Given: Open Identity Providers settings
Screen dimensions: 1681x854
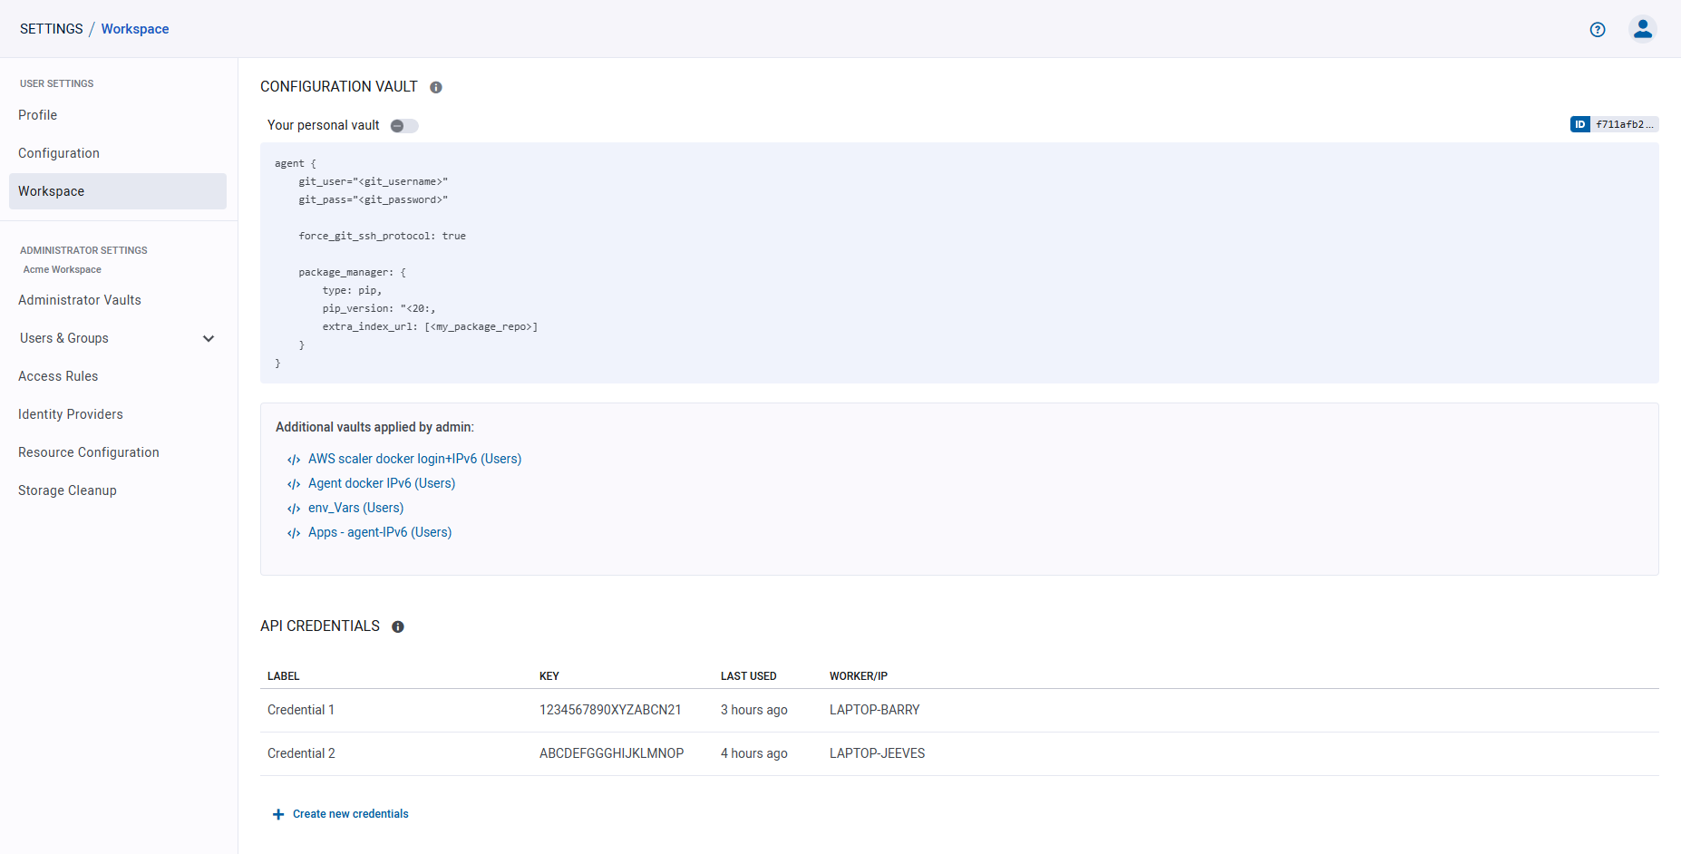Looking at the screenshot, I should (70, 414).
